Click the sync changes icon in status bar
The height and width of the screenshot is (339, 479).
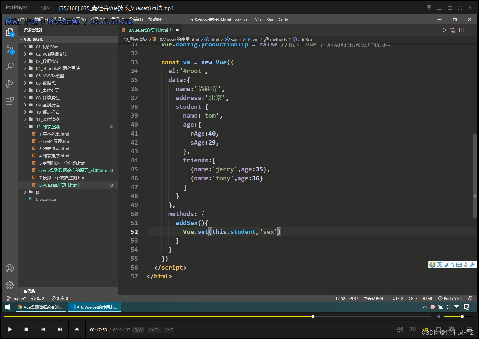tap(39, 298)
